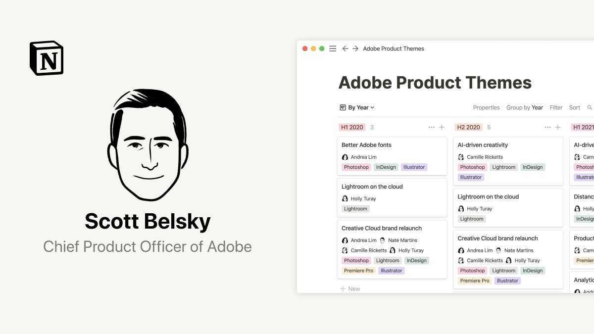Add a card to H1 2020 column
Image resolution: width=594 pixels, height=334 pixels.
tap(442, 127)
